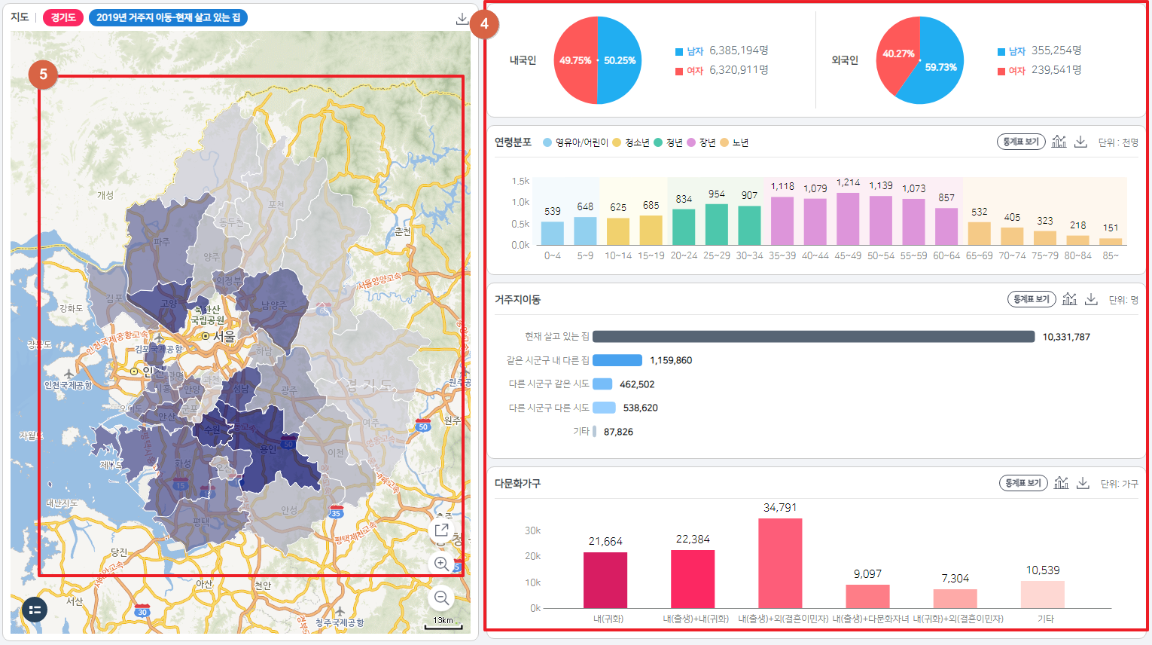Viewport: 1152px width, 645px height.
Task: Select the 경기도 region tag
Action: pos(63,17)
